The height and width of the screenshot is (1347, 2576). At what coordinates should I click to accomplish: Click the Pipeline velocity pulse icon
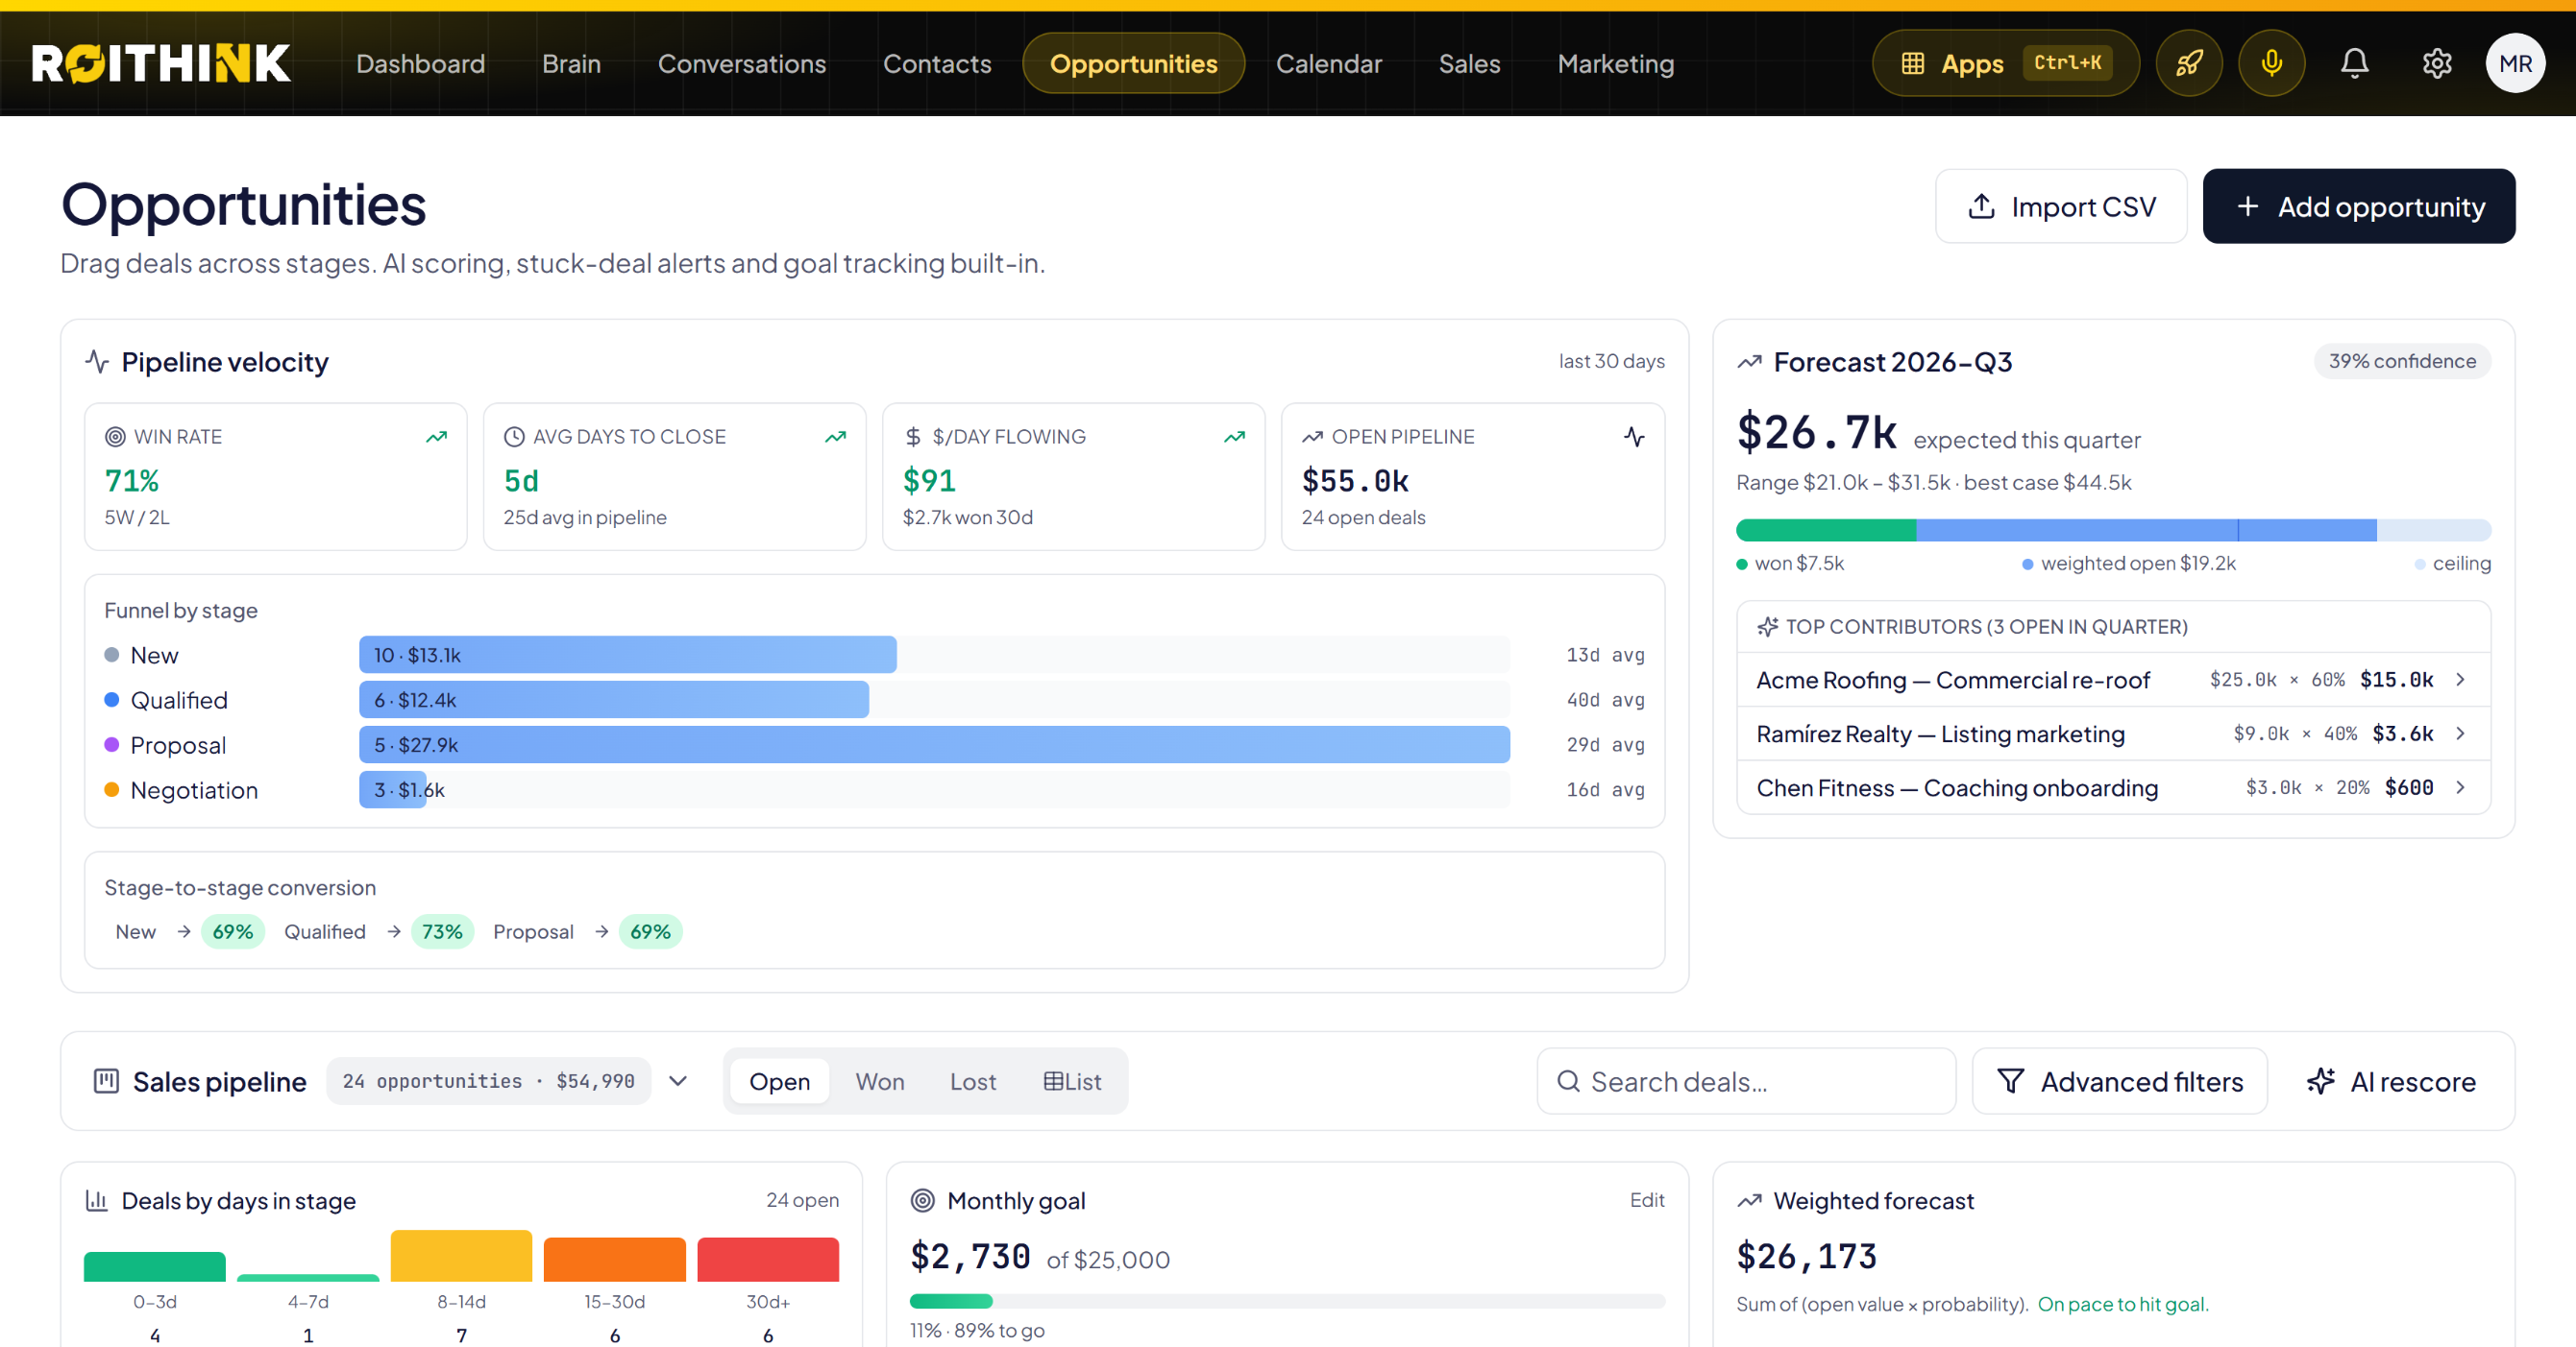(x=97, y=362)
